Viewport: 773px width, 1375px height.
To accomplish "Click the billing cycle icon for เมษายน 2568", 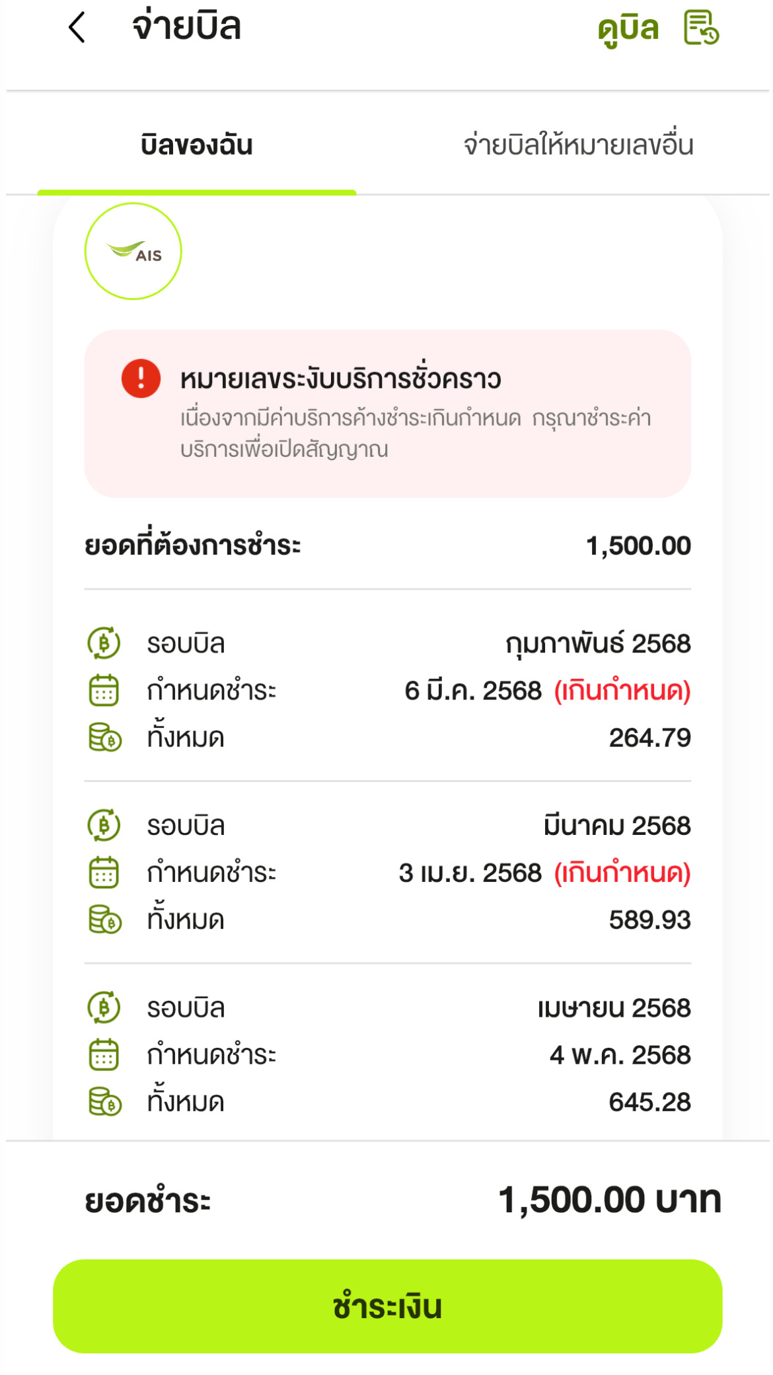I will click(x=104, y=1007).
